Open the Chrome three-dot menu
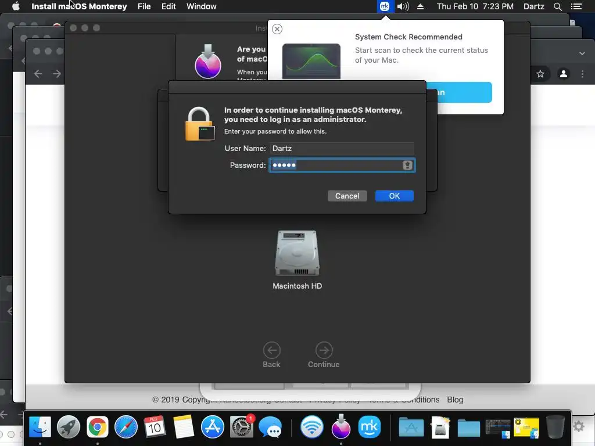The height and width of the screenshot is (446, 595). tap(582, 74)
